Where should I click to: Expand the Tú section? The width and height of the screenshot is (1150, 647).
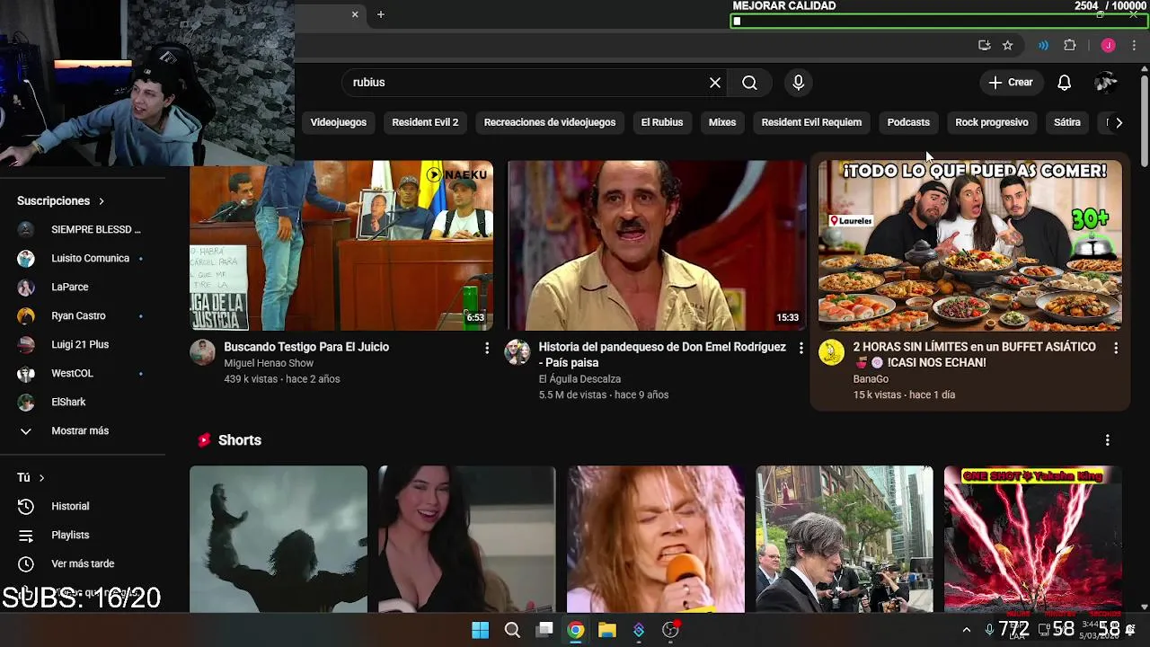pos(31,478)
